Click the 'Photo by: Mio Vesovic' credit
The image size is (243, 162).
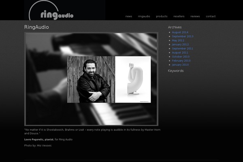[38, 145]
